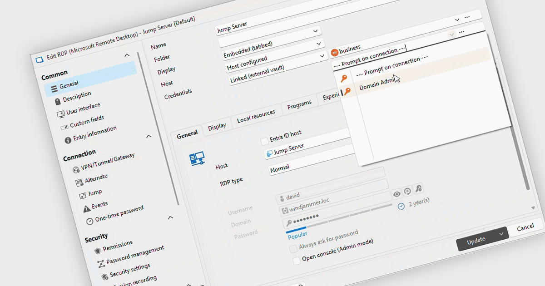Enable Open console (Admin mode) checkbox
This screenshot has height=286, width=545.
(297, 261)
